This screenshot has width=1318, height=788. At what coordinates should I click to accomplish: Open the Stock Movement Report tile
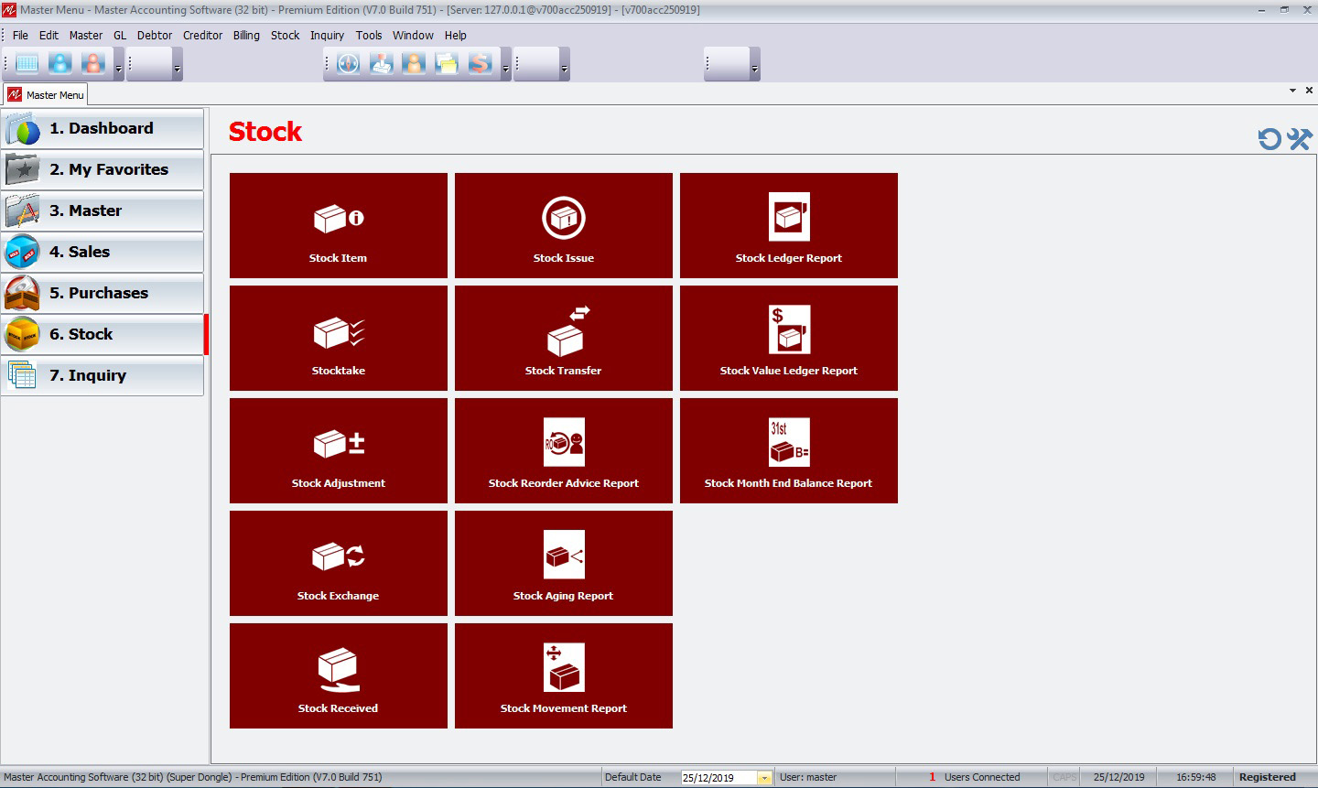click(564, 675)
